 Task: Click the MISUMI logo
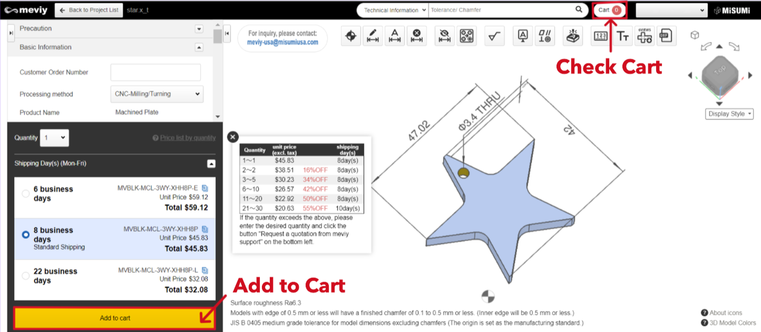pyautogui.click(x=732, y=10)
